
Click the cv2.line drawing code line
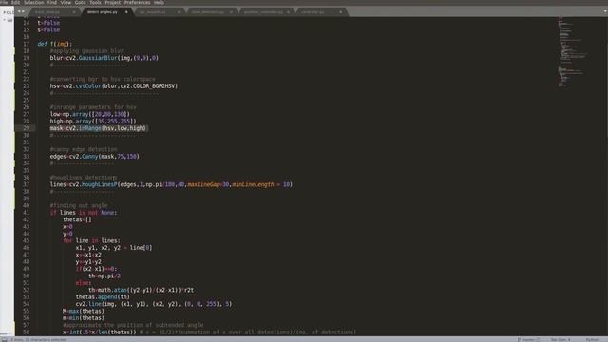(x=154, y=304)
